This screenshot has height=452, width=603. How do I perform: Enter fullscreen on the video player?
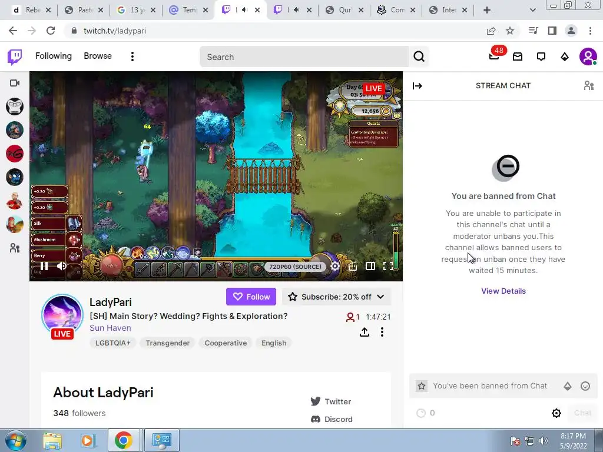coord(388,266)
